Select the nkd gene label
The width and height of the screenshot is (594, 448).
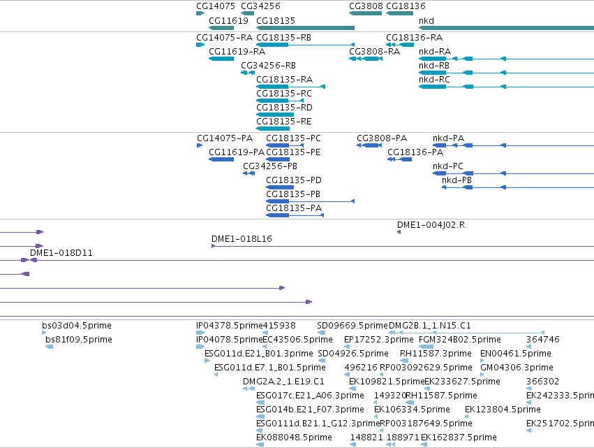(x=426, y=20)
